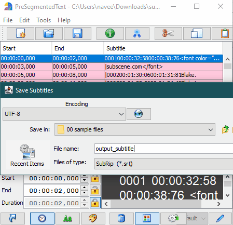Toggle the Duration lock icon

[95, 203]
